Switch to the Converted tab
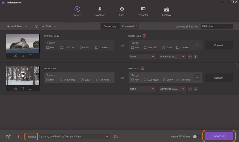This screenshot has width=239, height=142. coord(128,26)
